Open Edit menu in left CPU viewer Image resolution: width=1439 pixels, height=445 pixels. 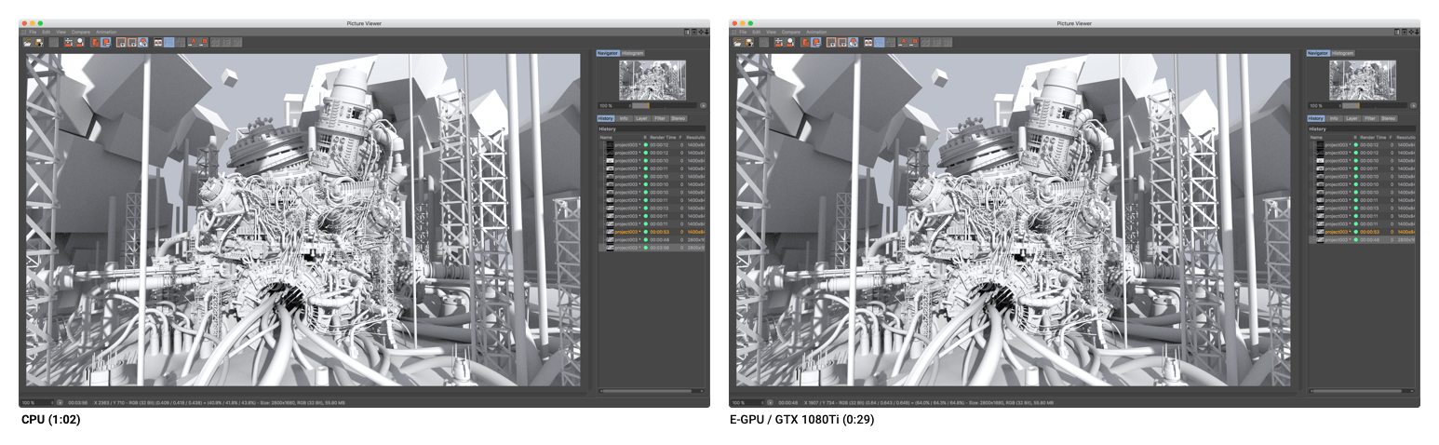[47, 32]
